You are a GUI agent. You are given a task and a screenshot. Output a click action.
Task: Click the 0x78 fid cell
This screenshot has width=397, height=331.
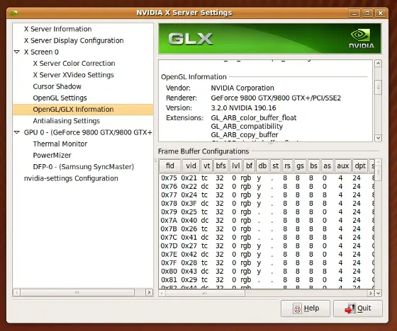[x=169, y=204]
